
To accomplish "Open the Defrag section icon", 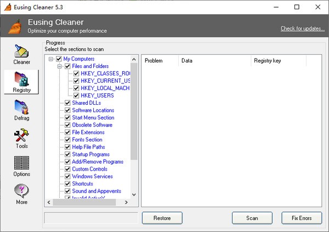I will pos(21,107).
